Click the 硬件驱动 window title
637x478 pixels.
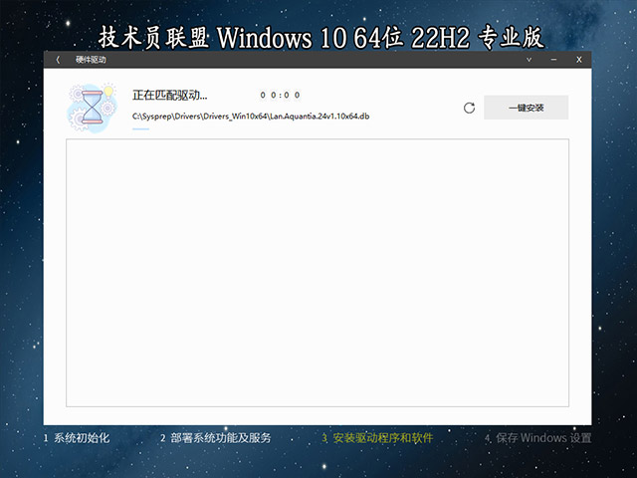(x=91, y=60)
